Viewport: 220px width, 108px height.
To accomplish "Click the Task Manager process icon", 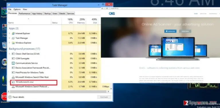I will [x=13, y=38].
